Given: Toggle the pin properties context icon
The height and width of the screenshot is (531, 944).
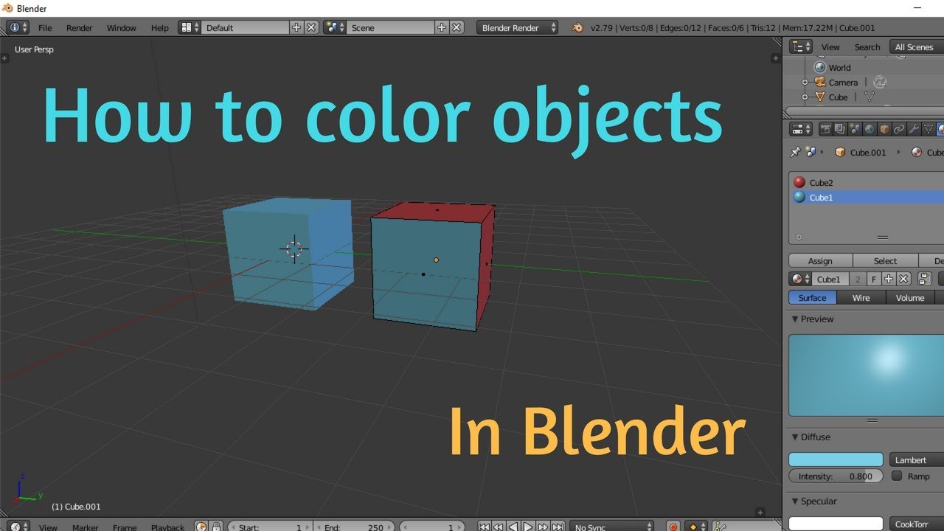Looking at the screenshot, I should point(795,152).
